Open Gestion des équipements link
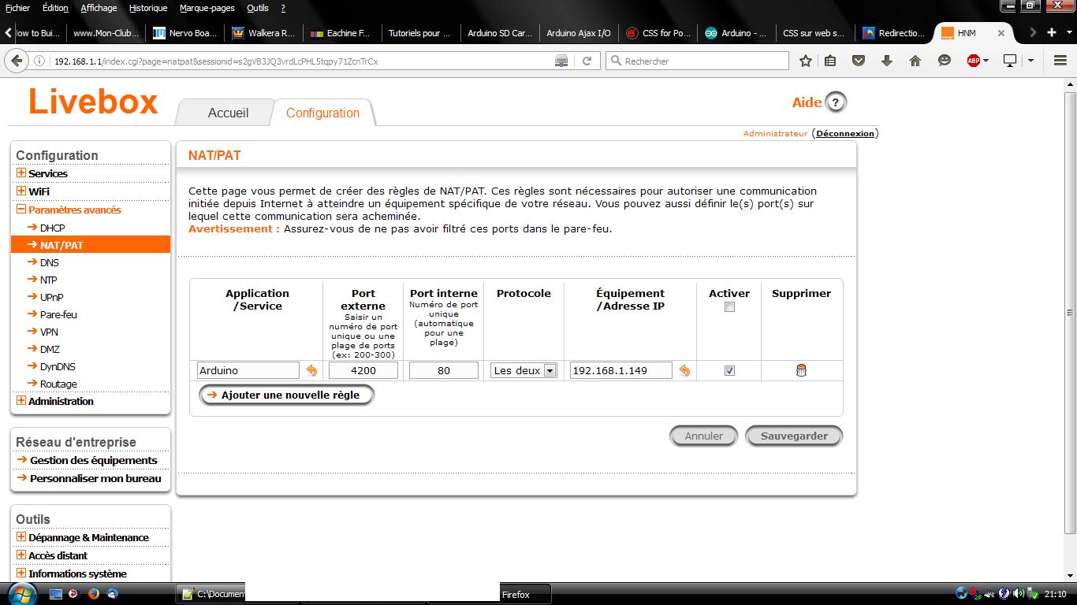The height and width of the screenshot is (605, 1077). [93, 460]
